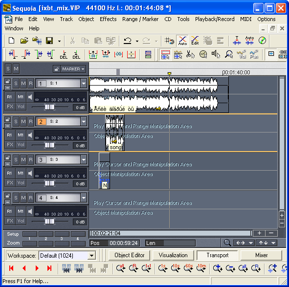The image size is (289, 287).
Task: Toggle Vol automation on track 3
Action: 21,183
